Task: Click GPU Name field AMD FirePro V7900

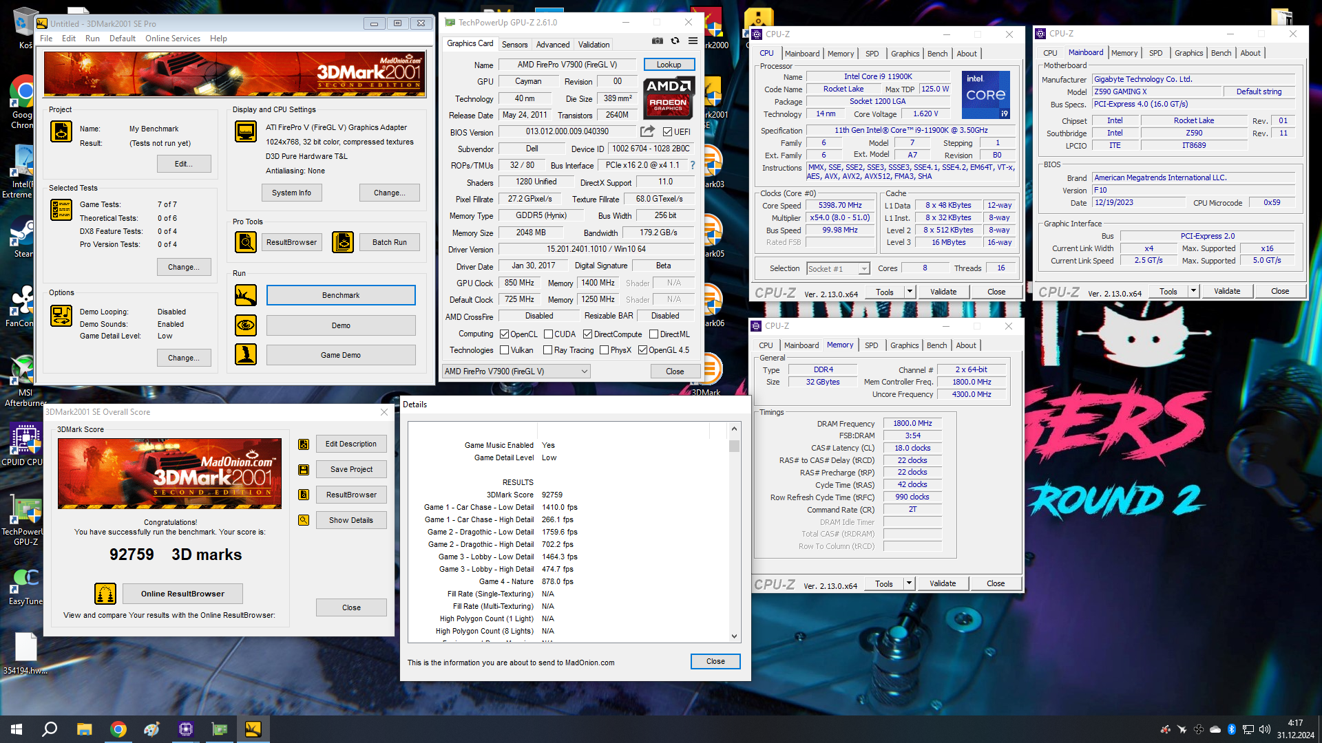Action: [567, 65]
